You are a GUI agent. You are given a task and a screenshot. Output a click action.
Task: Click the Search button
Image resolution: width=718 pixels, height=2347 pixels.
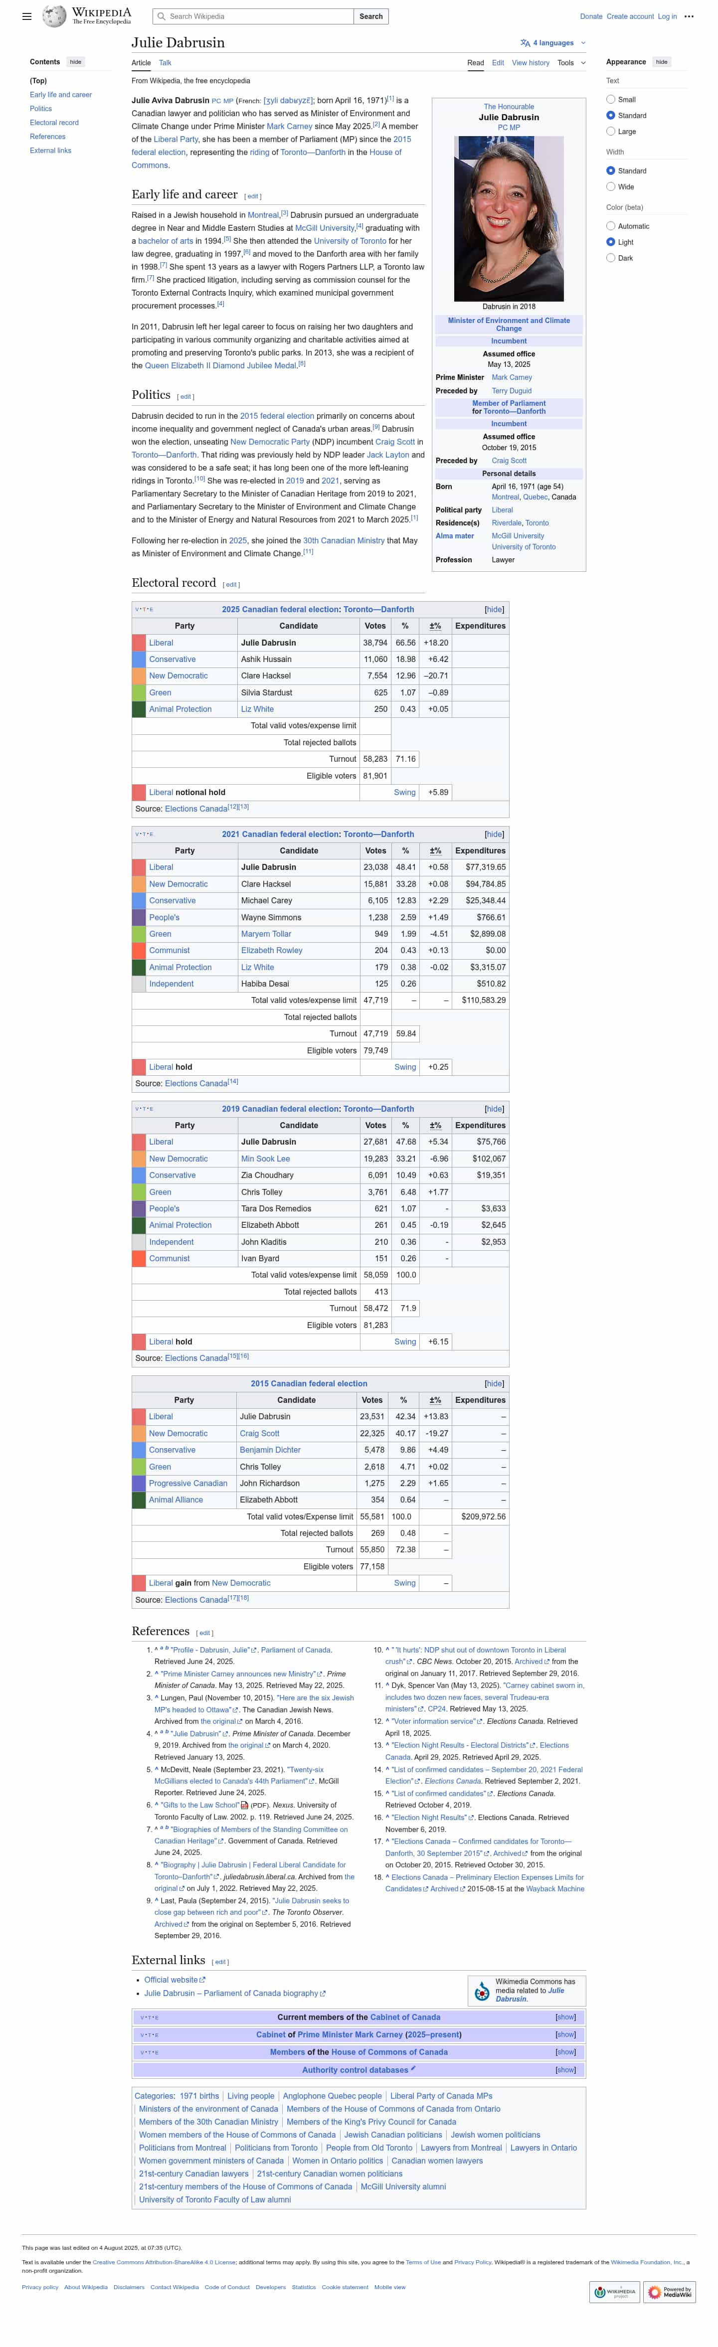371,16
